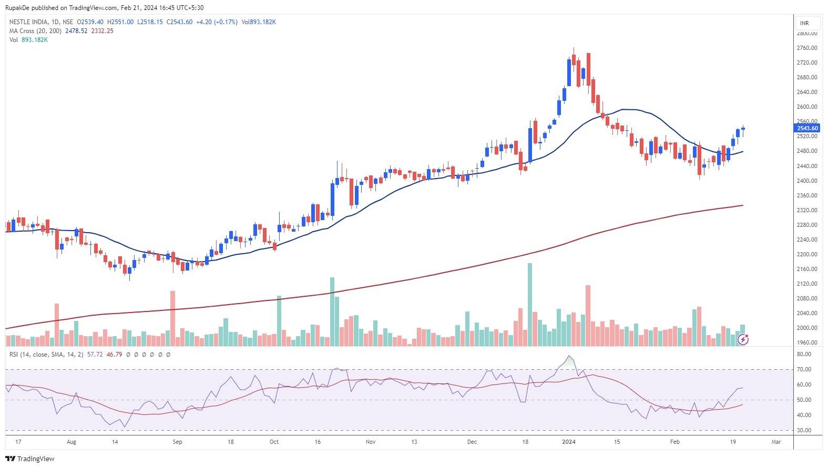828x468 pixels.
Task: Click the RSI 80.00 axis label
Action: 804,355
